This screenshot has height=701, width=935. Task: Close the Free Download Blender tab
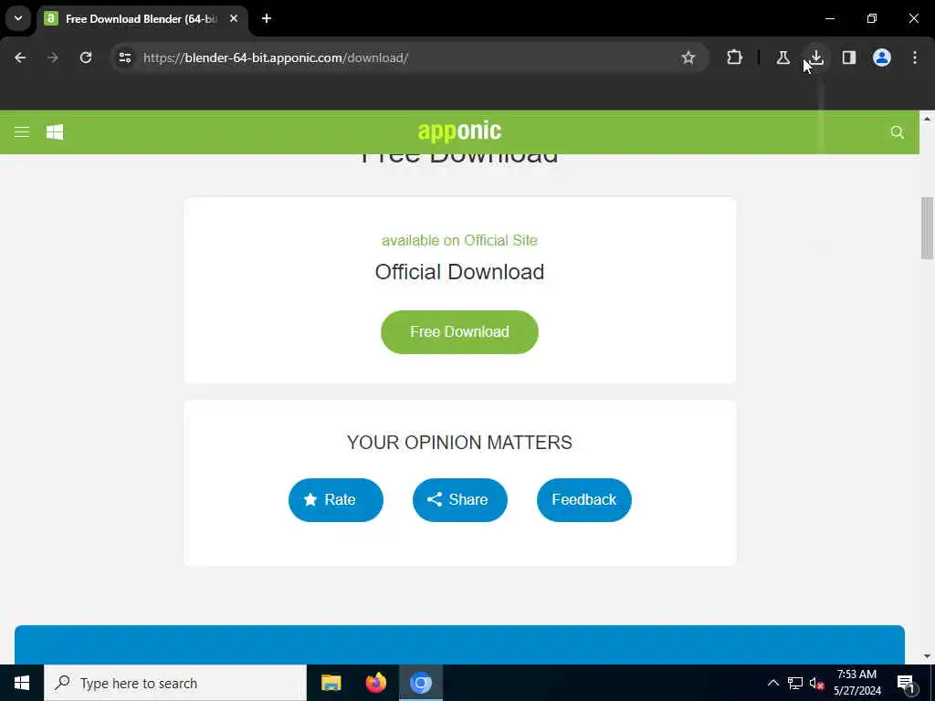(x=234, y=18)
